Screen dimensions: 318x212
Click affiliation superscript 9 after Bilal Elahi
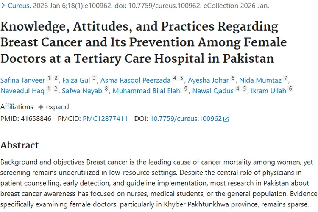pos(185,89)
